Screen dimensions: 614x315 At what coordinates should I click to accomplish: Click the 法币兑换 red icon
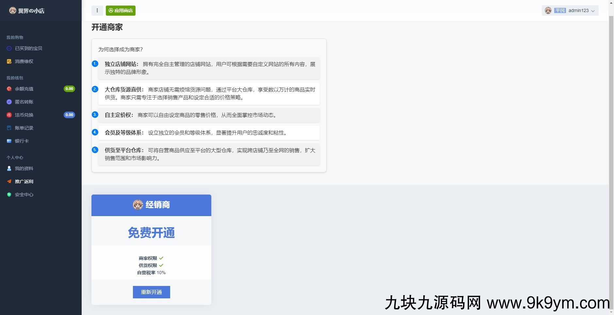9,115
